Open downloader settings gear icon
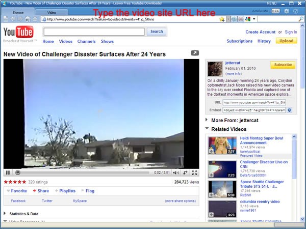 pos(287,11)
